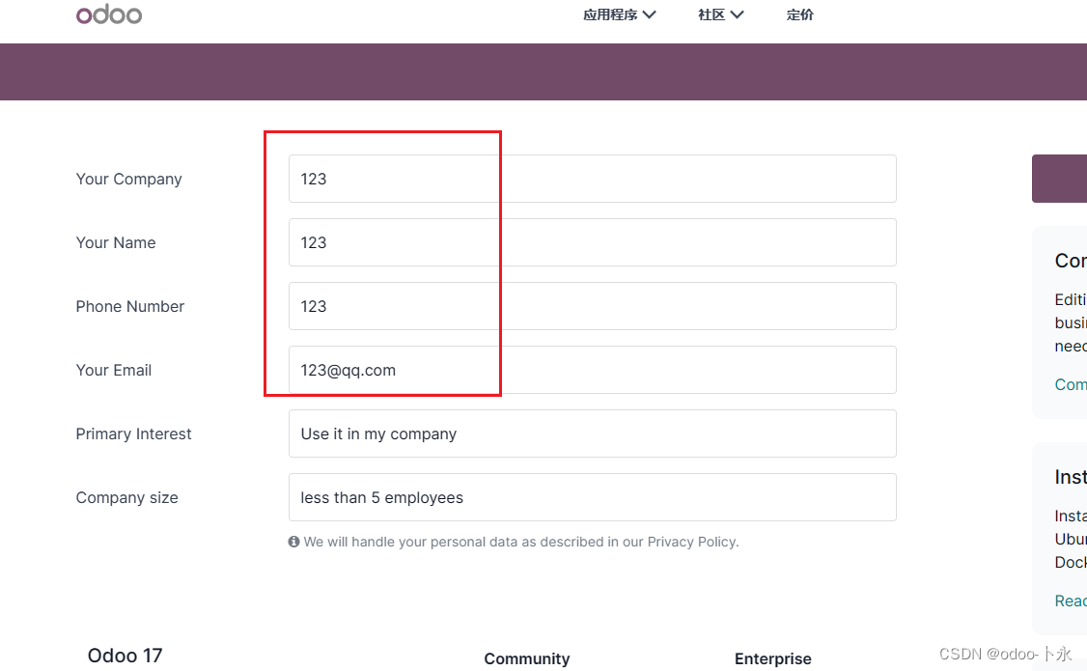Open the 定价 menu item
1087x671 pixels.
point(800,14)
